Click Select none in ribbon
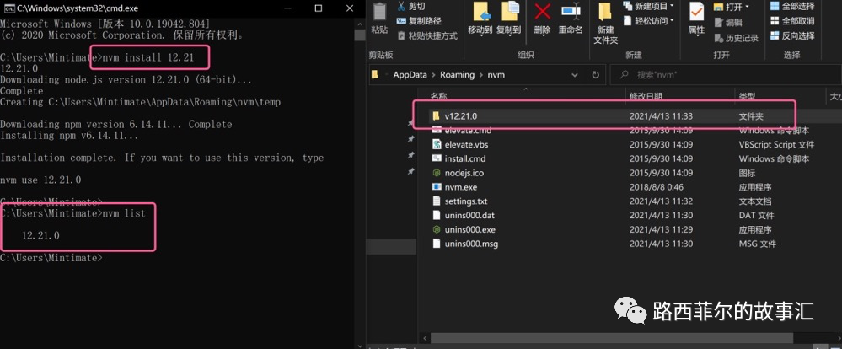 click(792, 21)
